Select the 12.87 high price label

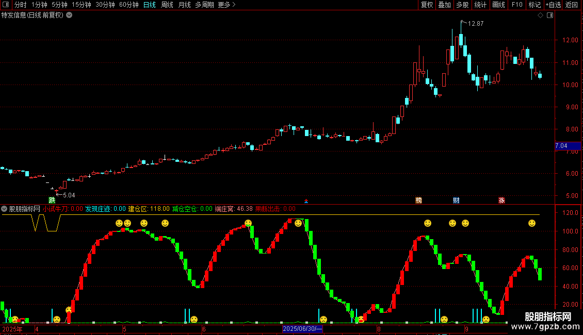pyautogui.click(x=476, y=23)
